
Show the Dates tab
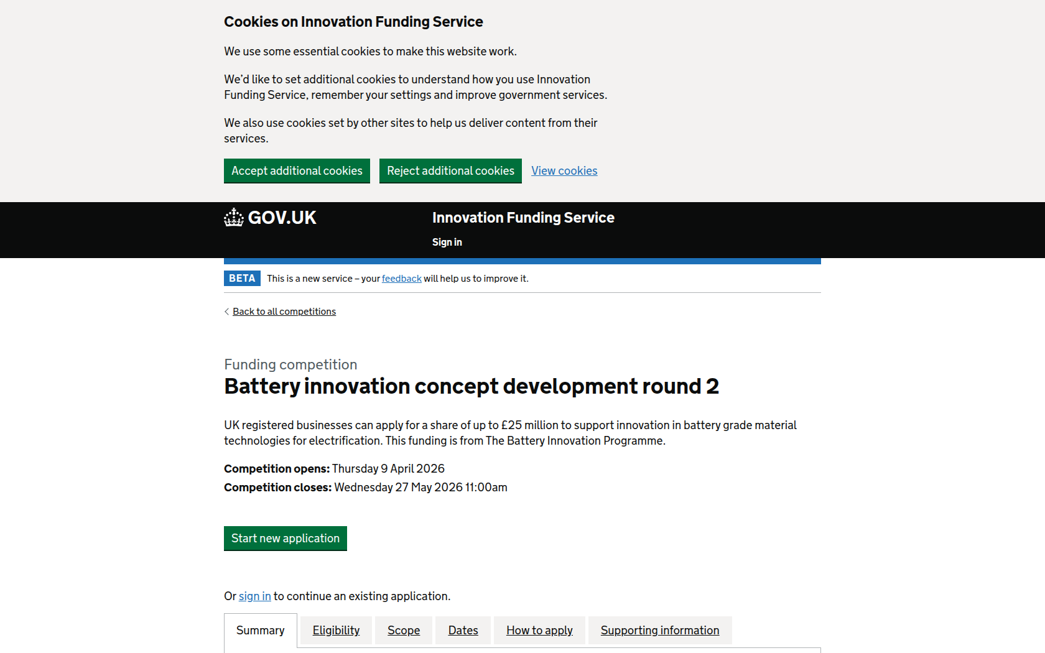[x=463, y=631]
